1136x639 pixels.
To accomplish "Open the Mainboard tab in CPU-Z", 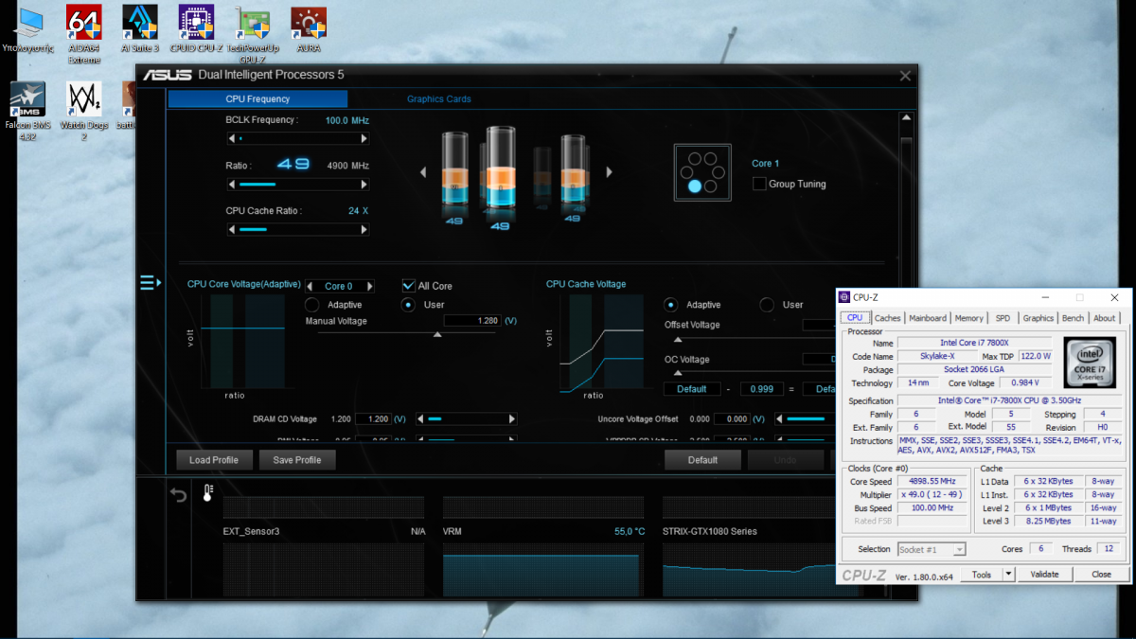I will (928, 318).
